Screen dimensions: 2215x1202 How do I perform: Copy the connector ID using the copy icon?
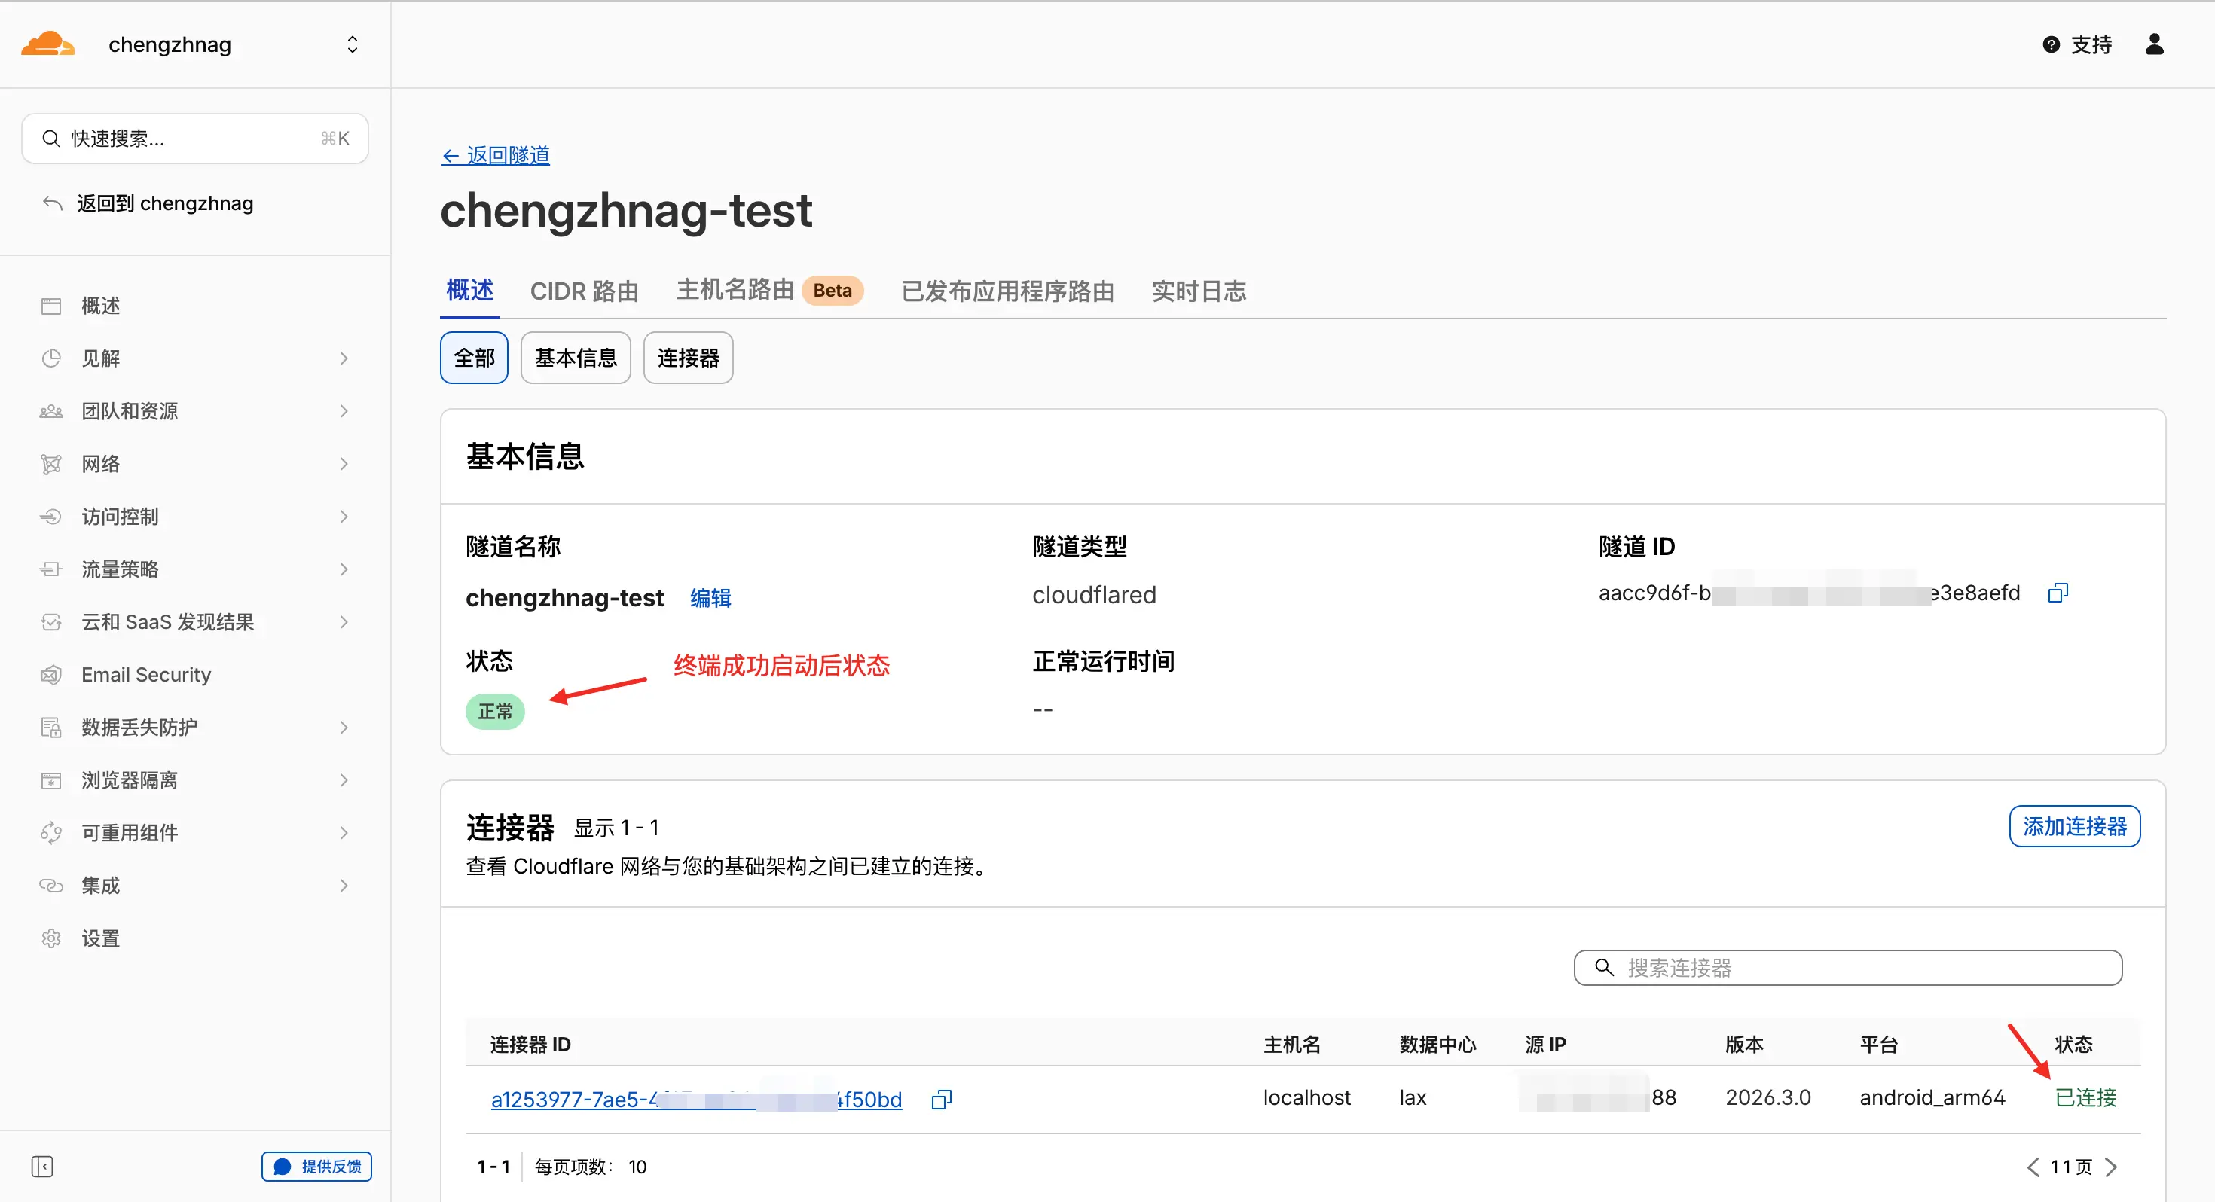942,1099
